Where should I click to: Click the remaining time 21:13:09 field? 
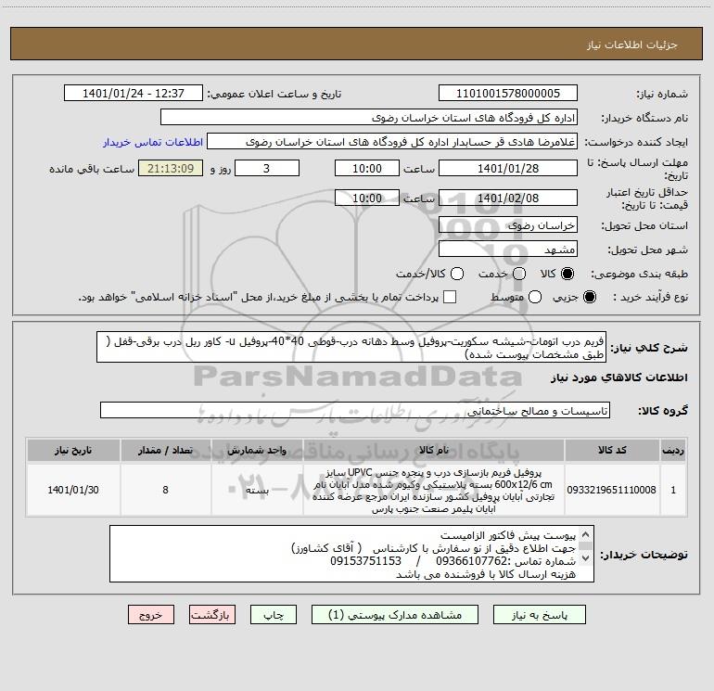pos(171,169)
